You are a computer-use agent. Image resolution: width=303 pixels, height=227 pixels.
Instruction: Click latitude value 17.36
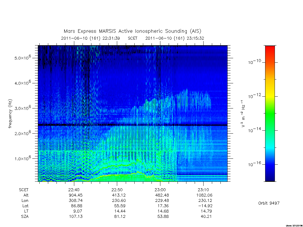coord(163,206)
